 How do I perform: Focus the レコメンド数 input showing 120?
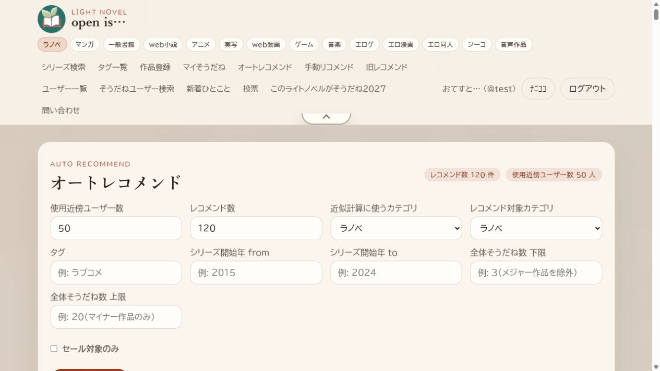coord(256,228)
